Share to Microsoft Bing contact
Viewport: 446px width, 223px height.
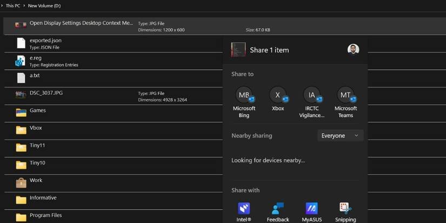pyautogui.click(x=244, y=96)
